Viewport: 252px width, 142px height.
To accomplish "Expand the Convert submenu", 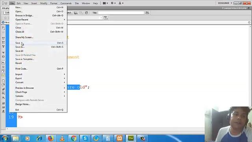I will coord(38,82).
